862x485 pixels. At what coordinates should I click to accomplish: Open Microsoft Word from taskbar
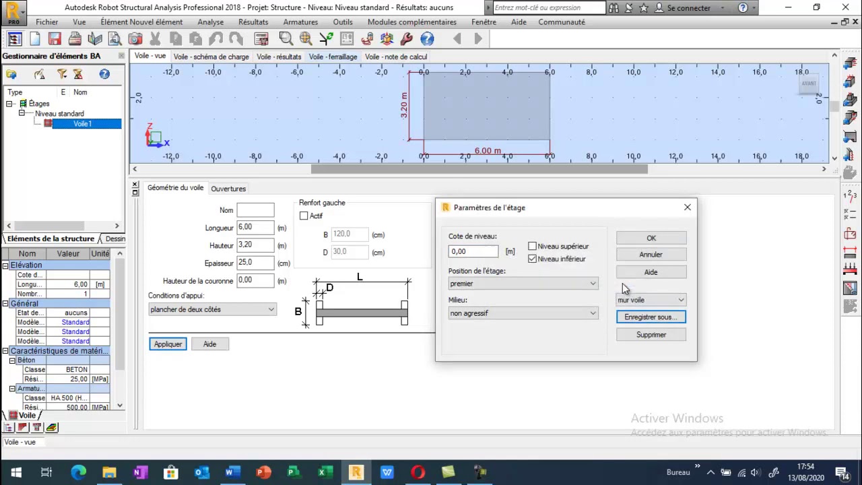click(x=232, y=472)
